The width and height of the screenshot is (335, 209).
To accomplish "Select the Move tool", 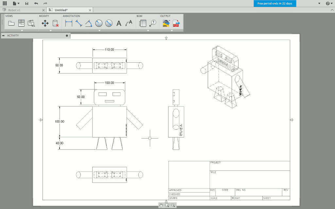I will click(45, 23).
